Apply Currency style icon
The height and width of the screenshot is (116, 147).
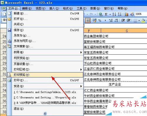pos(94,21)
